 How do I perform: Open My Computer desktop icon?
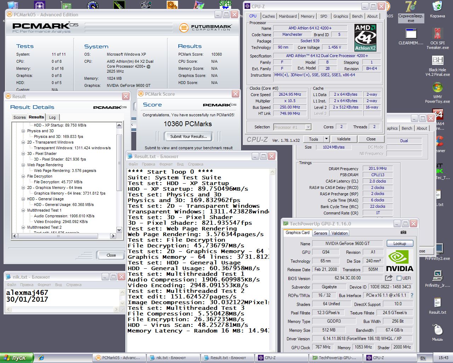point(13,5)
